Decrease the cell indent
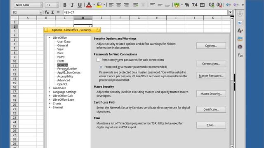Viewport: 264px width, 148px height. 236,5
